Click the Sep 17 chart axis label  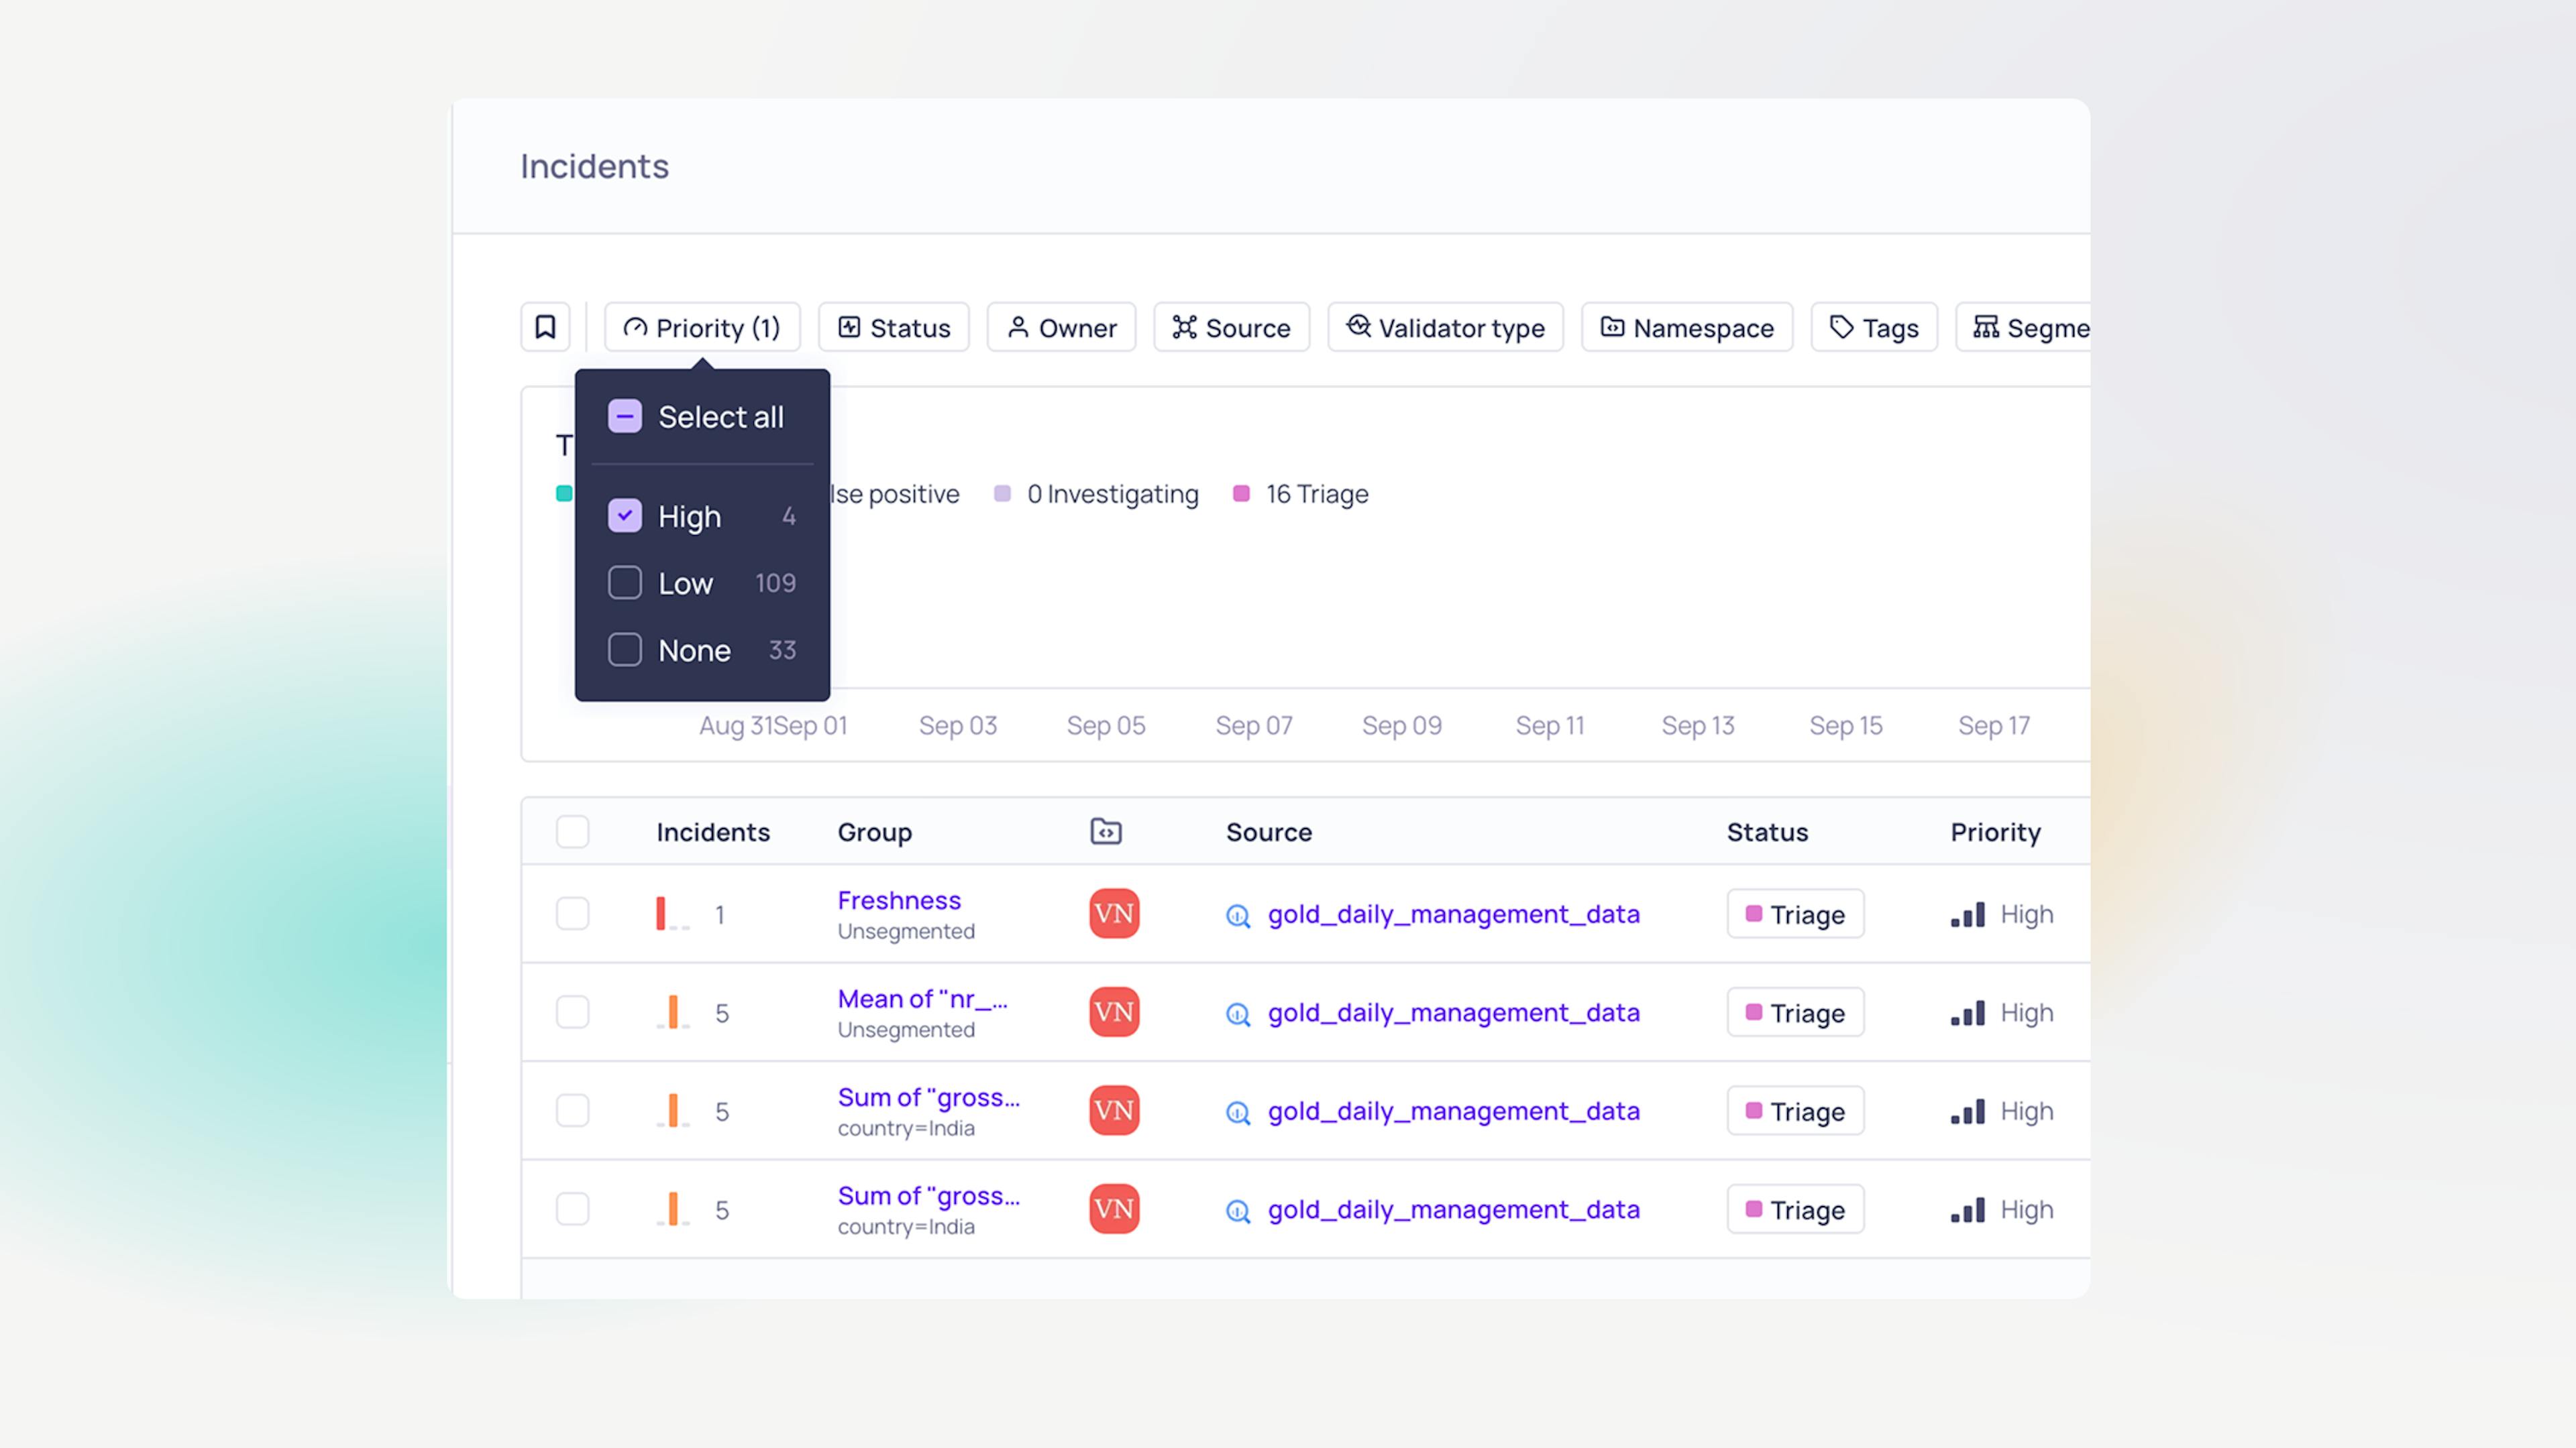coord(1994,725)
